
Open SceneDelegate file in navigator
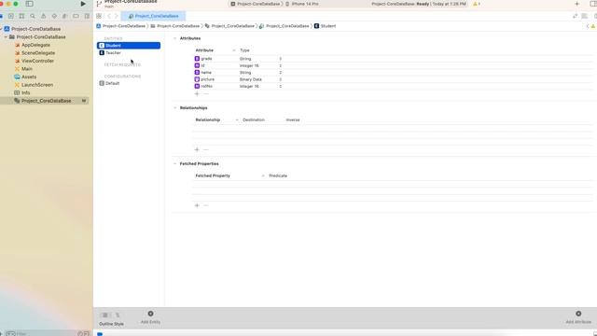[x=38, y=53]
